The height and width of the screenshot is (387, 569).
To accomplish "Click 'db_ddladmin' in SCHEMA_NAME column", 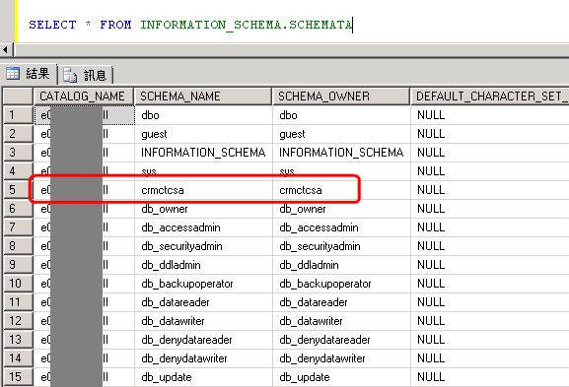I will point(171,265).
